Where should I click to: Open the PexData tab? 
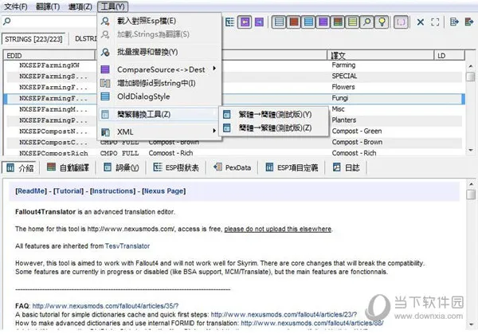(233, 167)
